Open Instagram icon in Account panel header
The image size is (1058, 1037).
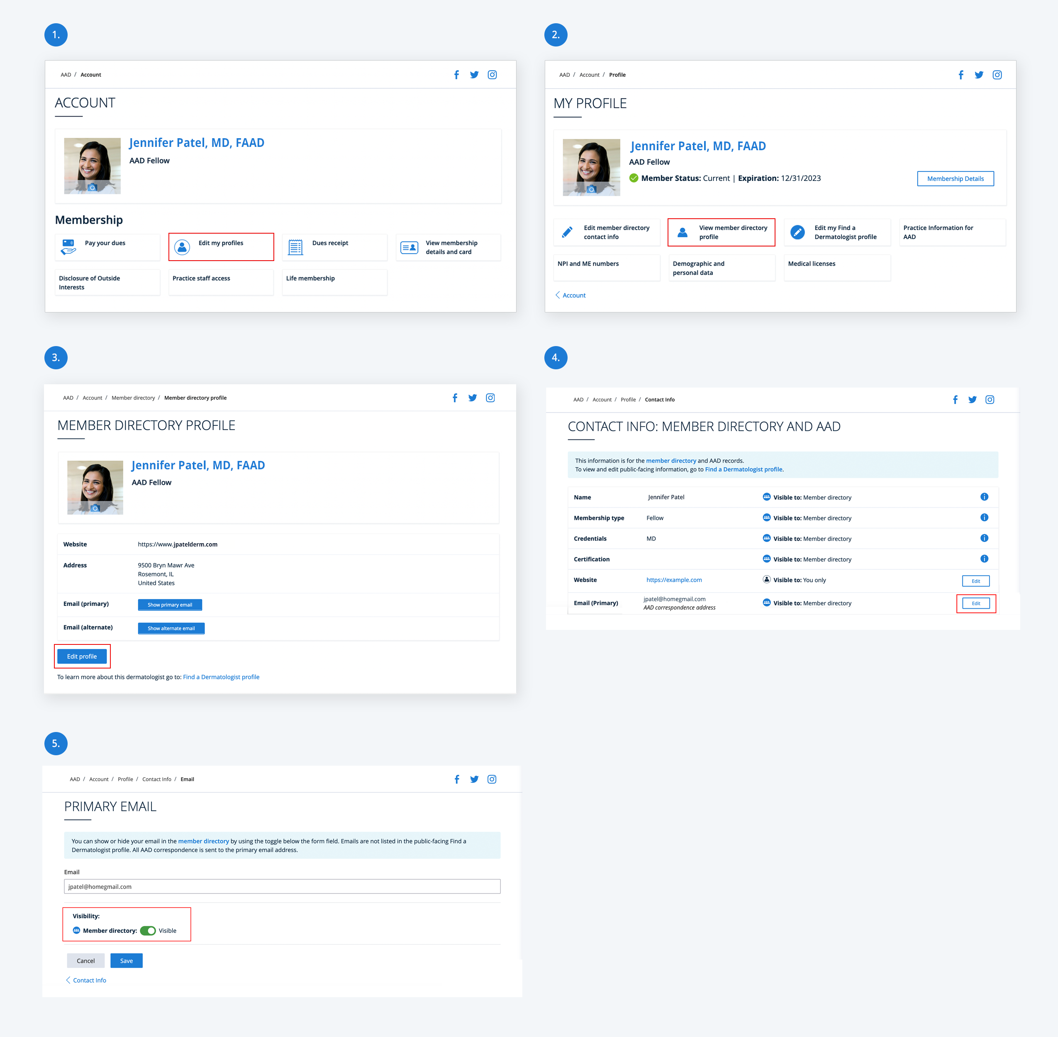pos(492,75)
